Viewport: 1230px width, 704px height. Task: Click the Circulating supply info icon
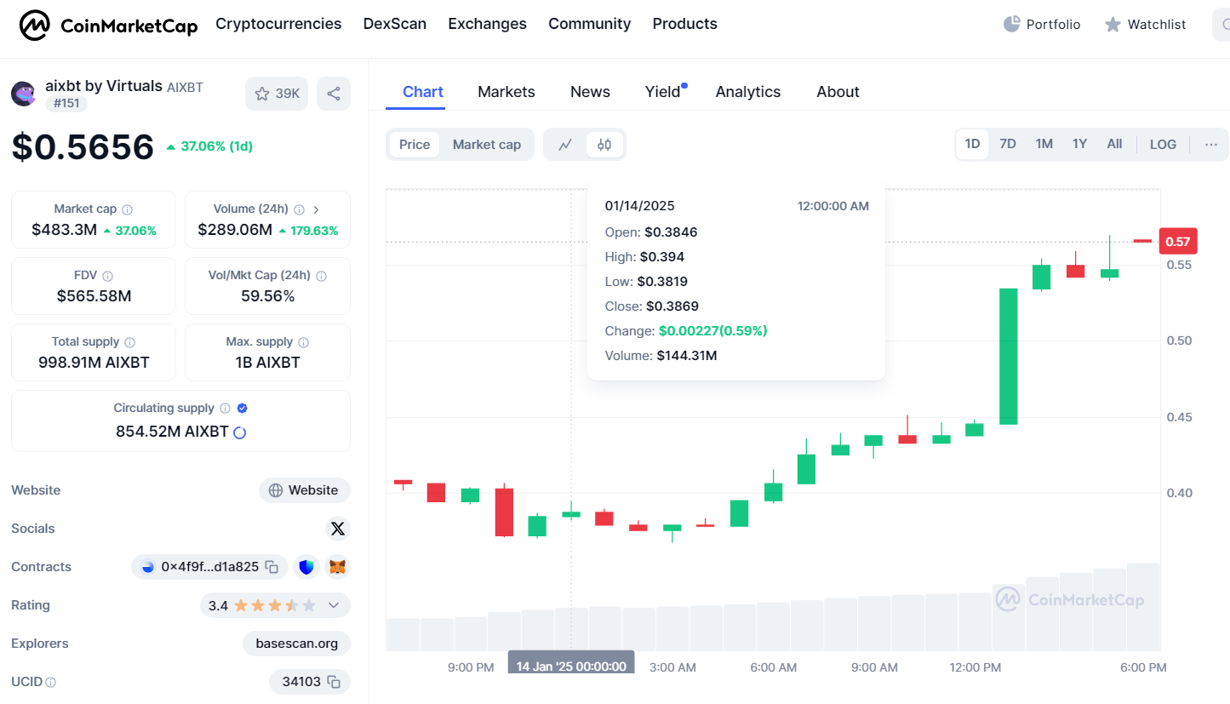tap(225, 409)
